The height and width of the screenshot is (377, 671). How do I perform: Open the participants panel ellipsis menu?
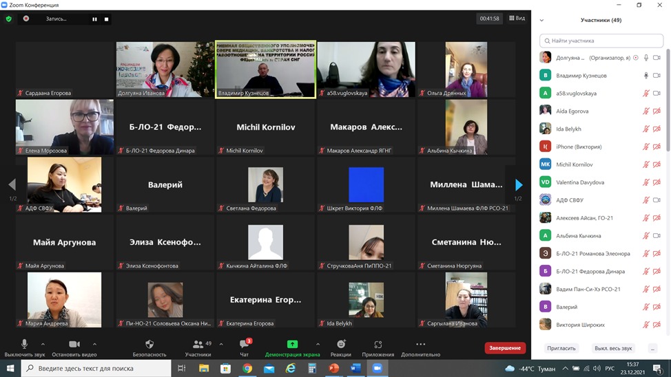(x=652, y=348)
